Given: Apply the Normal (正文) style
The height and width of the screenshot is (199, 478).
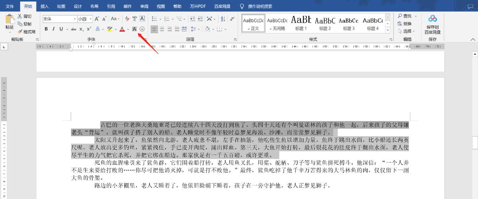Looking at the screenshot, I should point(253,23).
